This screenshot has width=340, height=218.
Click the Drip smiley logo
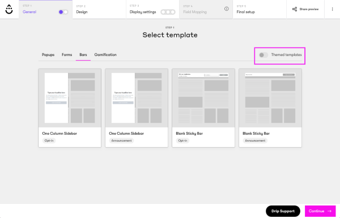9,9
